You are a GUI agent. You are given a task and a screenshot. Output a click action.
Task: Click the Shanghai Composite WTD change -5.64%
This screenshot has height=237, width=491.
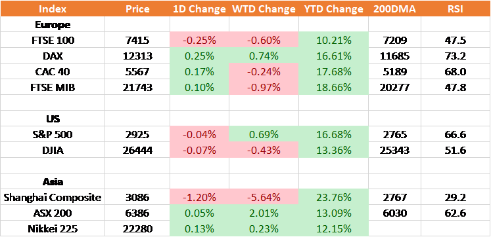click(264, 197)
